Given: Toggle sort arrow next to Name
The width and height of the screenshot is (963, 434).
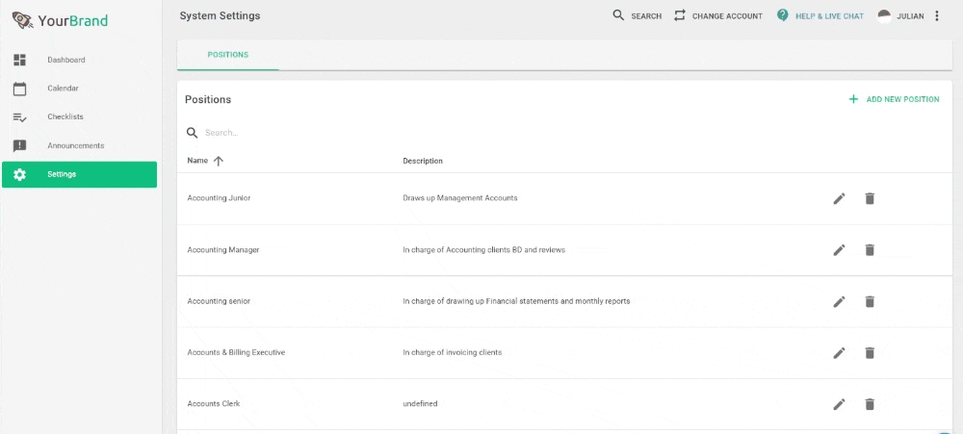Looking at the screenshot, I should [x=218, y=161].
